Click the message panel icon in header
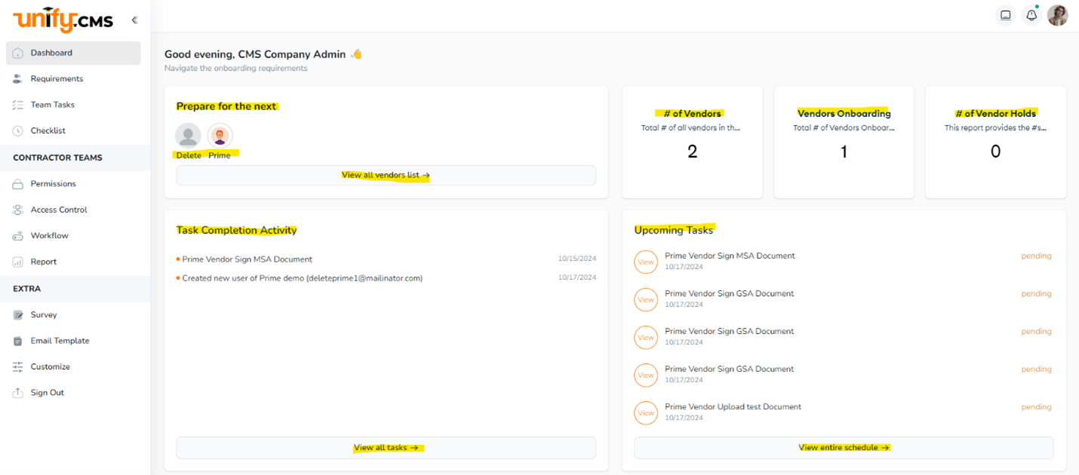This screenshot has width=1079, height=475. pyautogui.click(x=1005, y=15)
